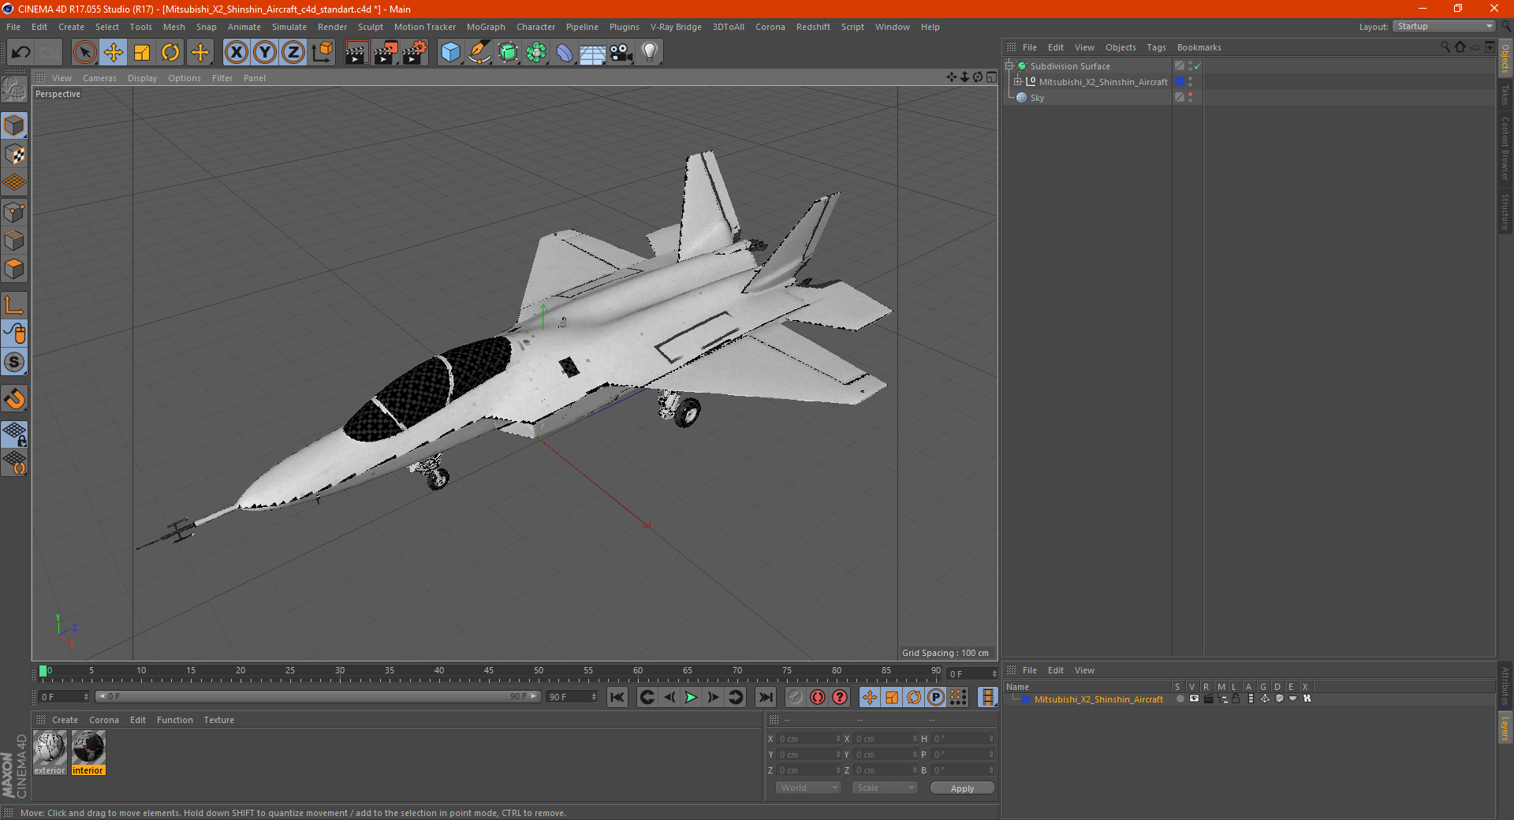Render active view clapperboard icon
1514x820 pixels.
356,53
